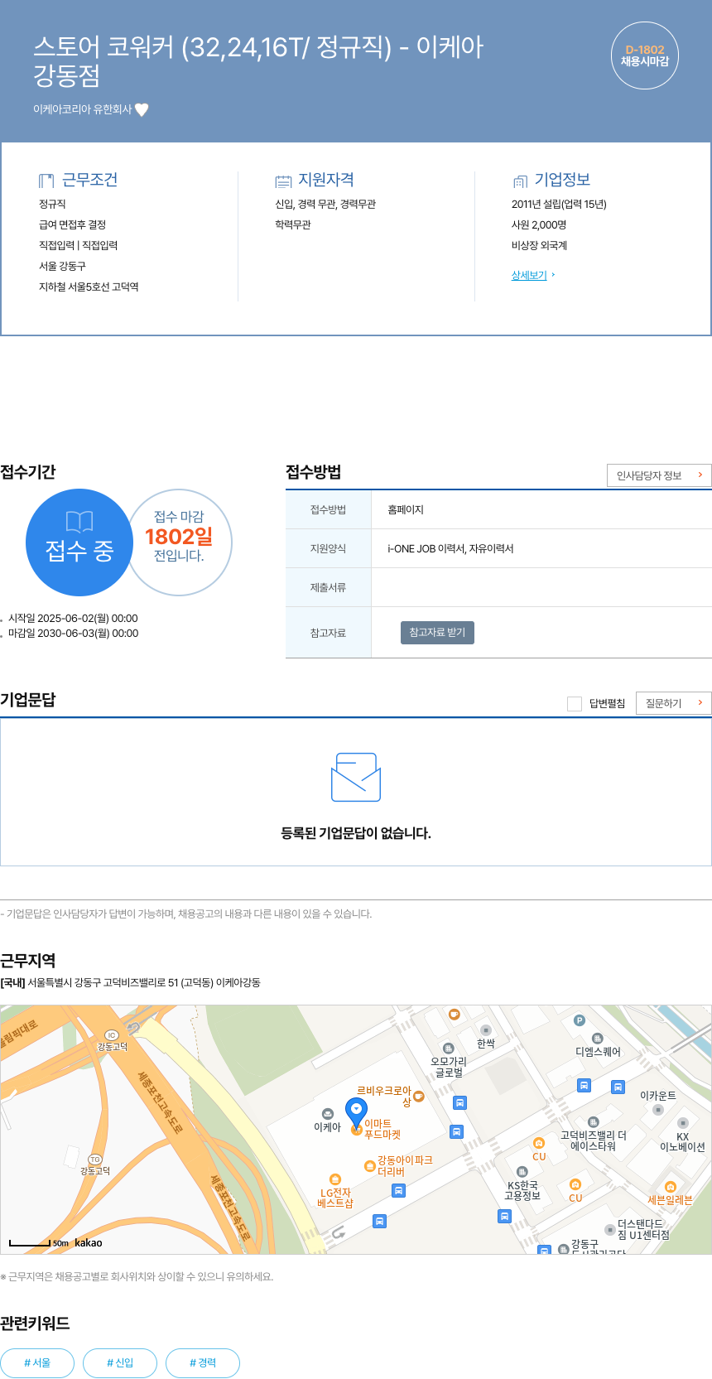Click the envelope icon in 기업문답 box
Image resolution: width=712 pixels, height=1379 pixels.
coord(356,777)
